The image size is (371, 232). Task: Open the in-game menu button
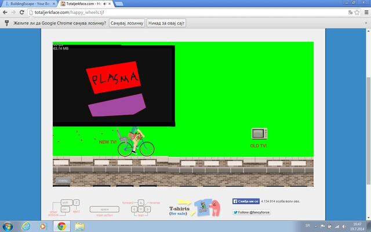[x=63, y=180]
